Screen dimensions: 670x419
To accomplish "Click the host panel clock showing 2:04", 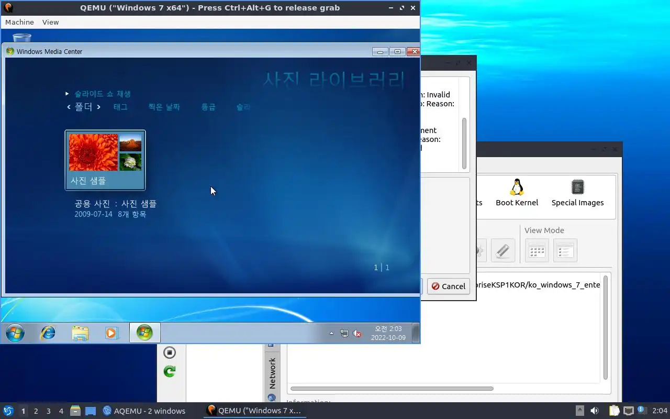I will pos(660,411).
